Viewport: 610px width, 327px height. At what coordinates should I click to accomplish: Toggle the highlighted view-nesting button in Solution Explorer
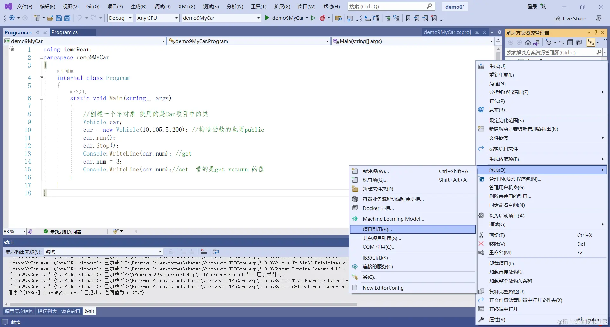(x=591, y=43)
